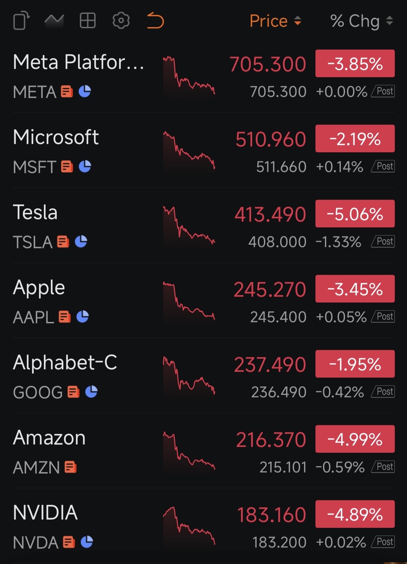This screenshot has height=564, width=407.
Task: Tap the Post label on NVIDIA row
Action: click(384, 542)
